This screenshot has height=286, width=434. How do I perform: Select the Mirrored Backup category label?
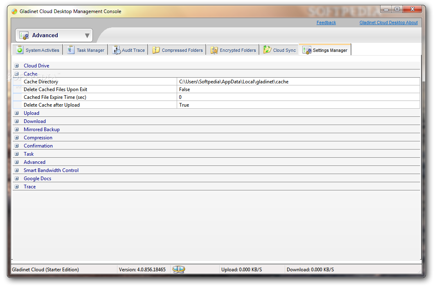coord(42,129)
